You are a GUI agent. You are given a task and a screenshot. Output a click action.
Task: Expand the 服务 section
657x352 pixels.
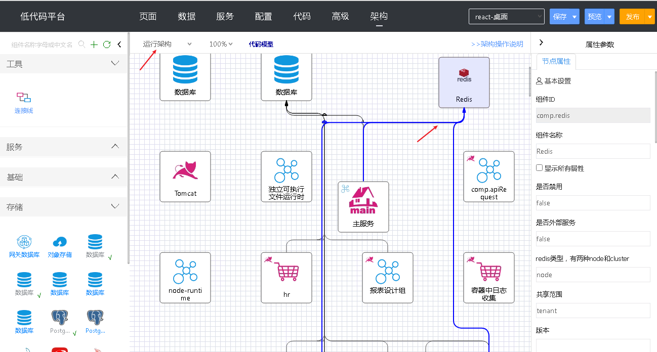115,147
